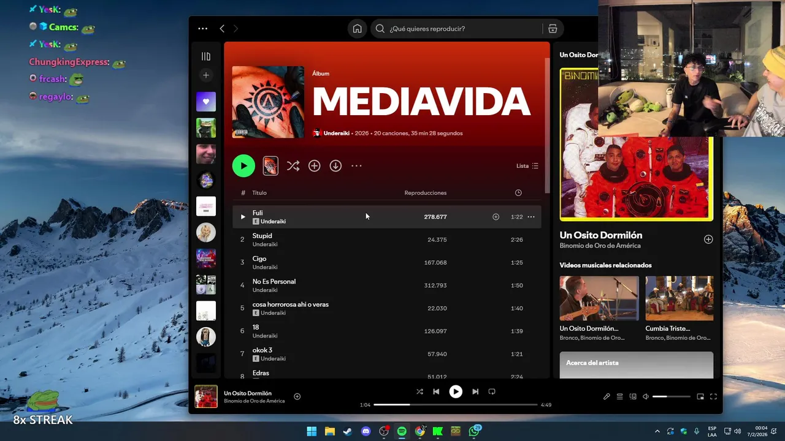Open related video Un Osito Dormilón thumbnail

pos(599,298)
